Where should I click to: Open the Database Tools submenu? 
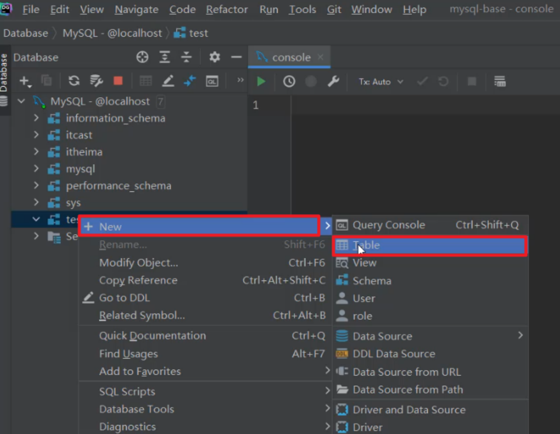[205, 409]
